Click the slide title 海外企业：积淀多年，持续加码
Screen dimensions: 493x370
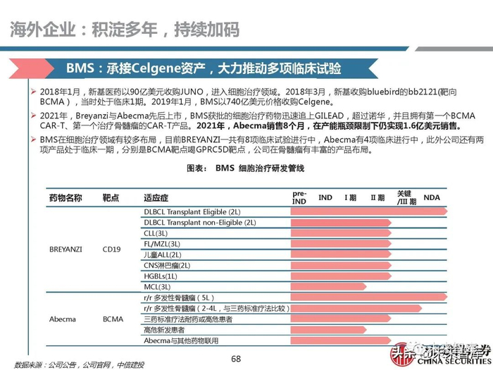[x=125, y=30]
